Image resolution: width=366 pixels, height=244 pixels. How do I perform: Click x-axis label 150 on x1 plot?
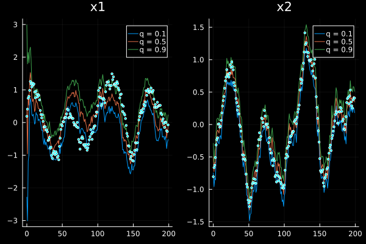click(133, 234)
